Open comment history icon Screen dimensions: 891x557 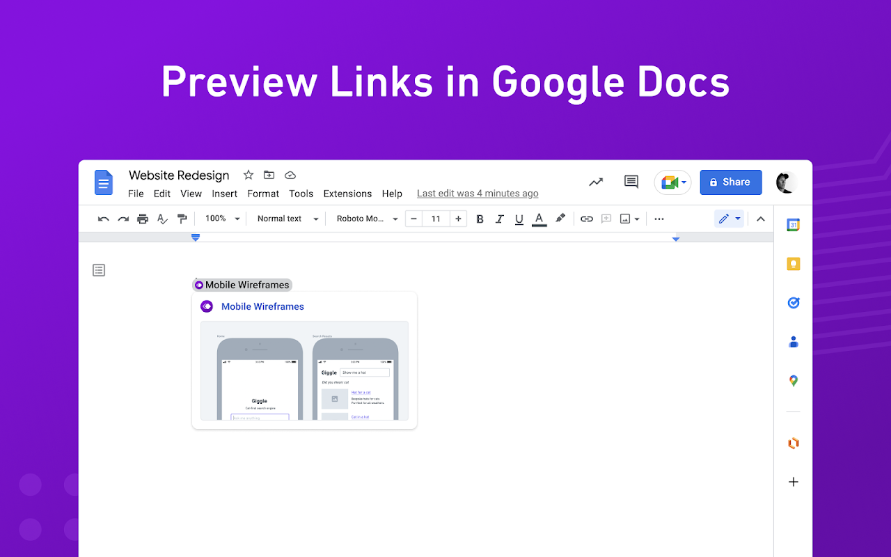pyautogui.click(x=631, y=182)
